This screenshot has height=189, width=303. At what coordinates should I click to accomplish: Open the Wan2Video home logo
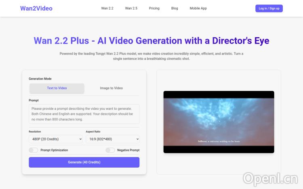pos(36,8)
